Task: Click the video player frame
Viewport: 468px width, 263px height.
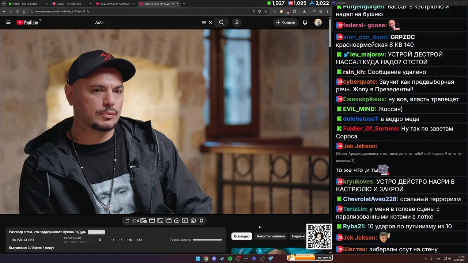Action: (x=165, y=122)
